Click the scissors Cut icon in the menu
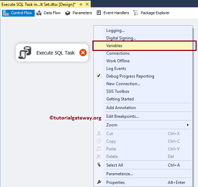 [99, 133]
